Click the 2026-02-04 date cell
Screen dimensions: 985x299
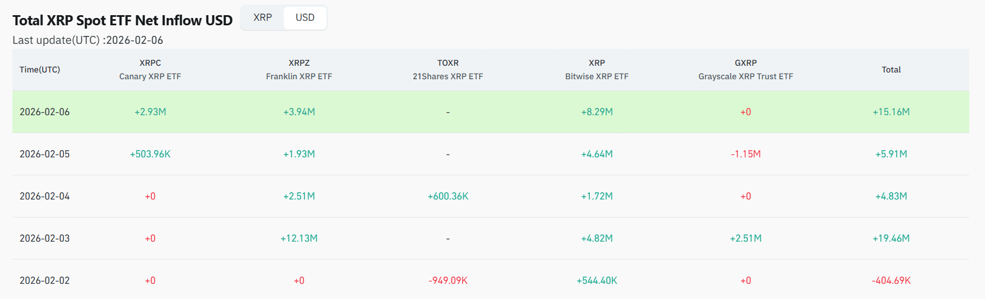45,196
